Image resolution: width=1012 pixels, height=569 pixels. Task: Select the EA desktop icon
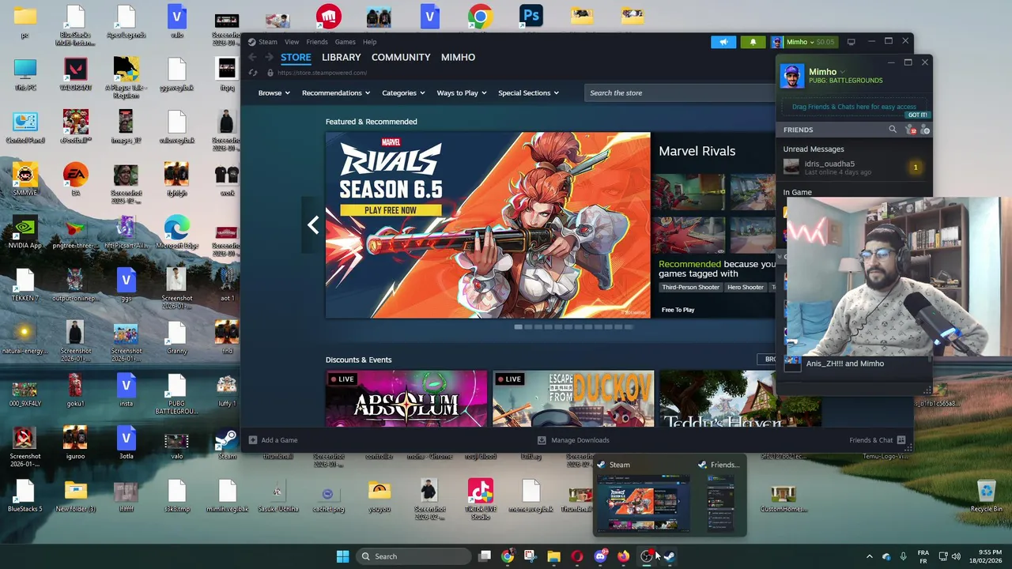coord(76,179)
